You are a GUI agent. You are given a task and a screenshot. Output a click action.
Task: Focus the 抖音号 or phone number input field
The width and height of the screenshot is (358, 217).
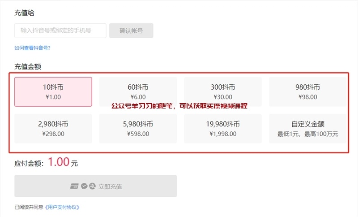click(x=60, y=30)
